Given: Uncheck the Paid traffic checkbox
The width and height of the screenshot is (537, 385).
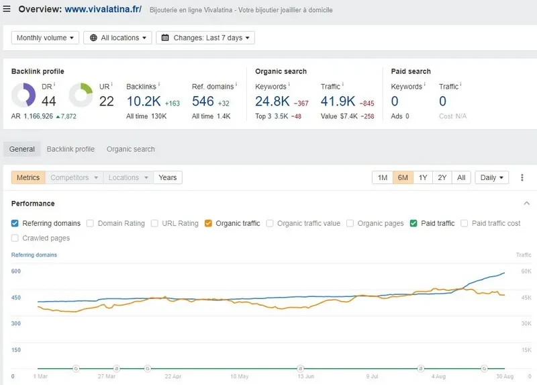Looking at the screenshot, I should click(413, 224).
